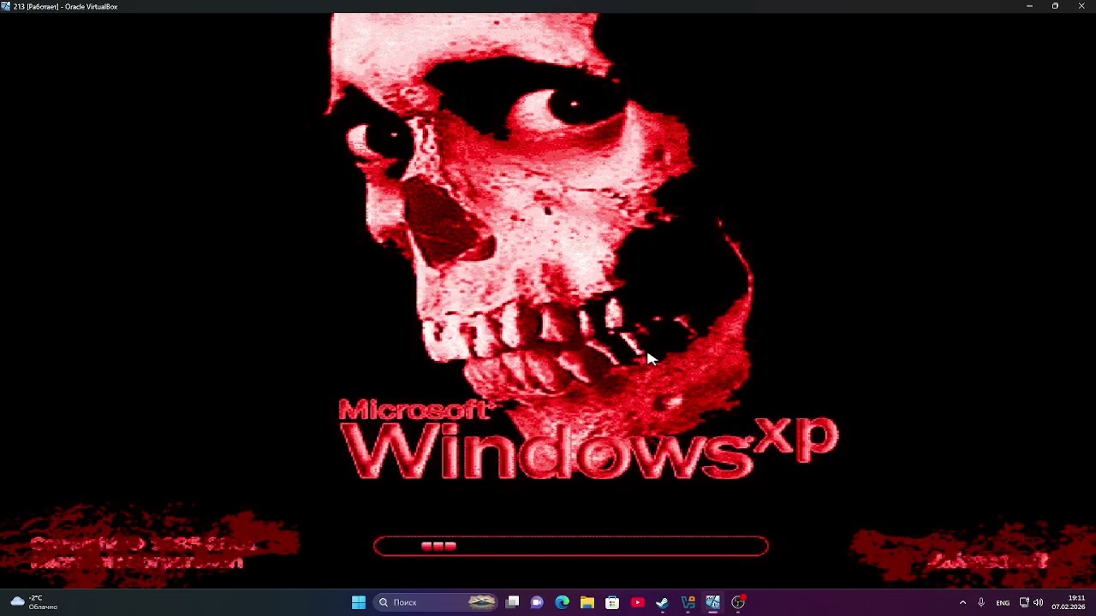Change the ENG input language
This screenshot has width=1096, height=616.
coord(1003,602)
